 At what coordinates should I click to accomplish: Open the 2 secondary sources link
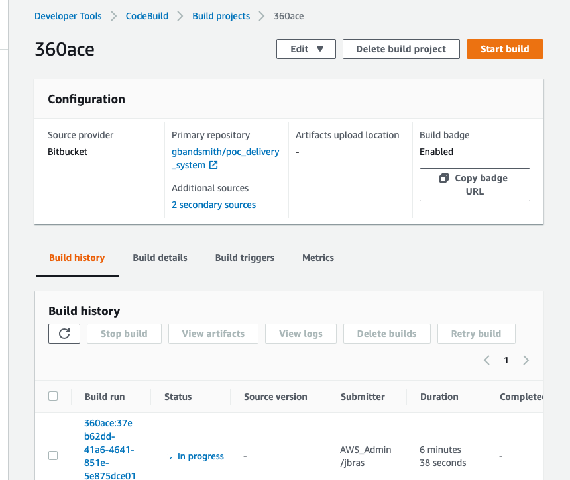[x=213, y=205]
